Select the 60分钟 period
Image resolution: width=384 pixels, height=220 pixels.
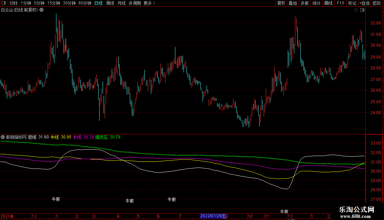coord(85,3)
